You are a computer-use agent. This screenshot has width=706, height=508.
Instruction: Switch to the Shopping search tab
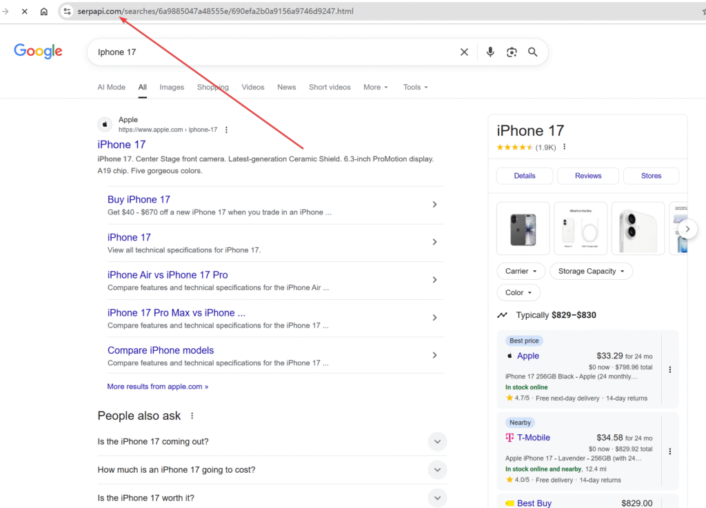pos(212,88)
